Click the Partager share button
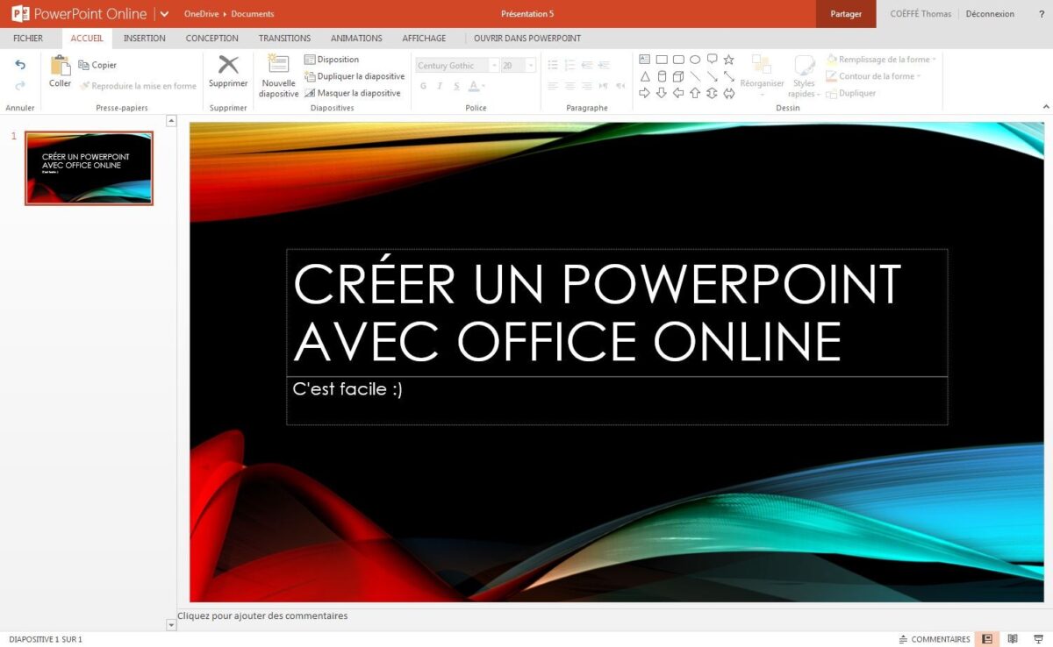This screenshot has width=1053, height=647. (x=846, y=14)
